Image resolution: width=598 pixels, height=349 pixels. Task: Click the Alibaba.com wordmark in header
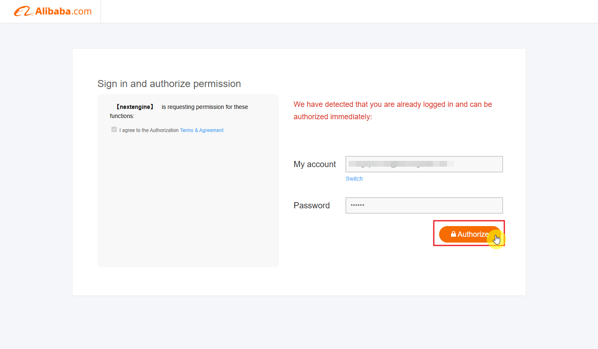tap(63, 12)
